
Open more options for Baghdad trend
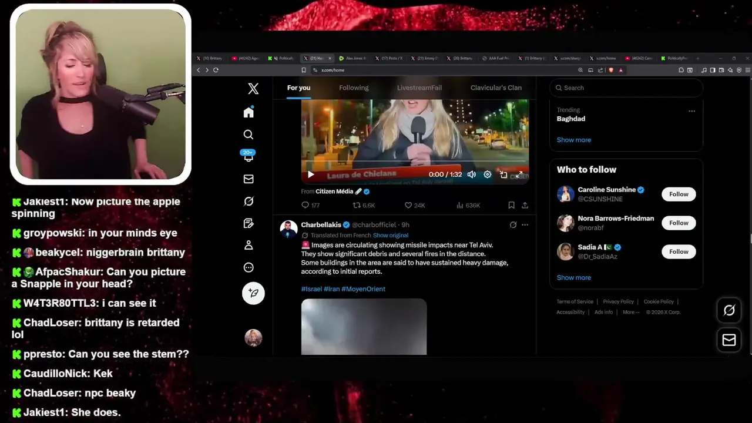click(x=691, y=111)
